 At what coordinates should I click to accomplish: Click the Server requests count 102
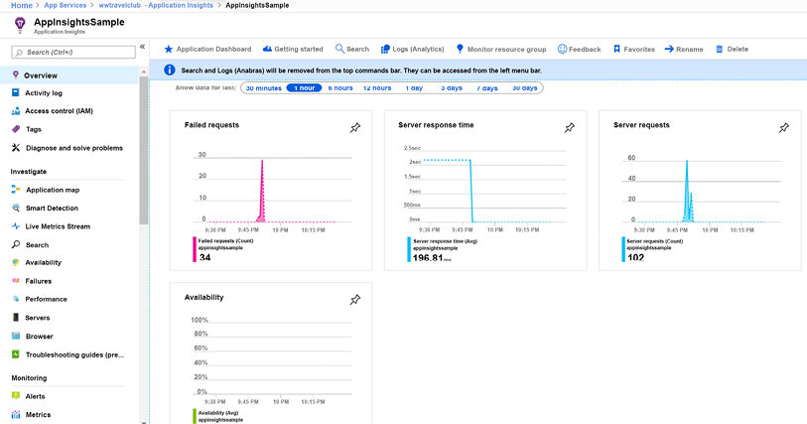tap(635, 257)
